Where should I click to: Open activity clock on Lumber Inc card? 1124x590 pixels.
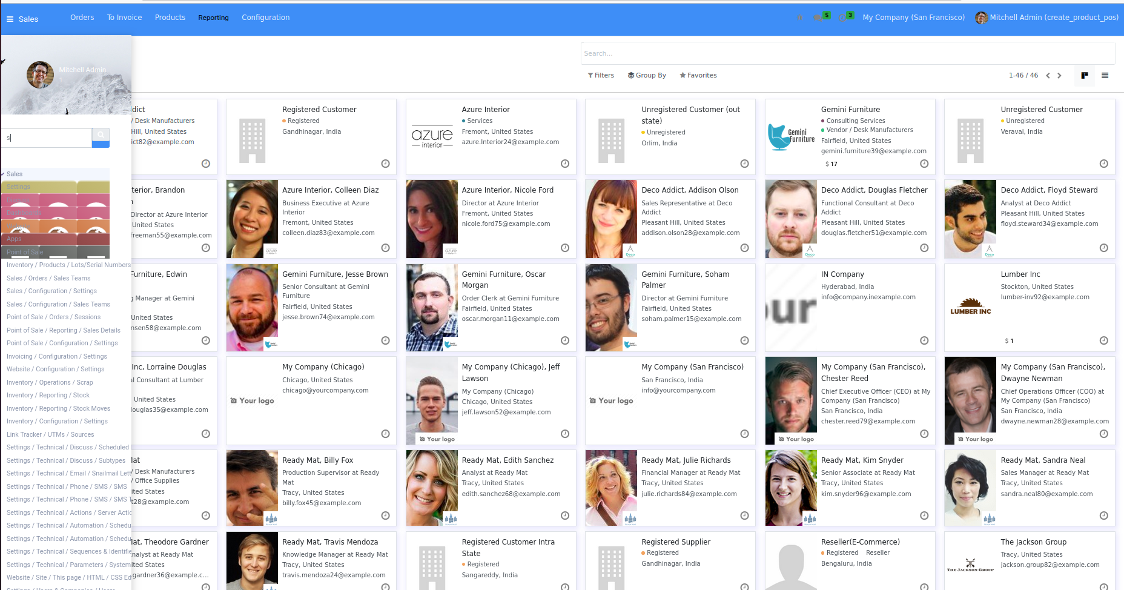click(1104, 340)
